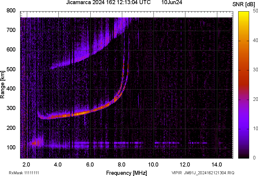The height and width of the screenshot is (176, 258).
Task: Click the range tick label 500
Action: (11, 69)
